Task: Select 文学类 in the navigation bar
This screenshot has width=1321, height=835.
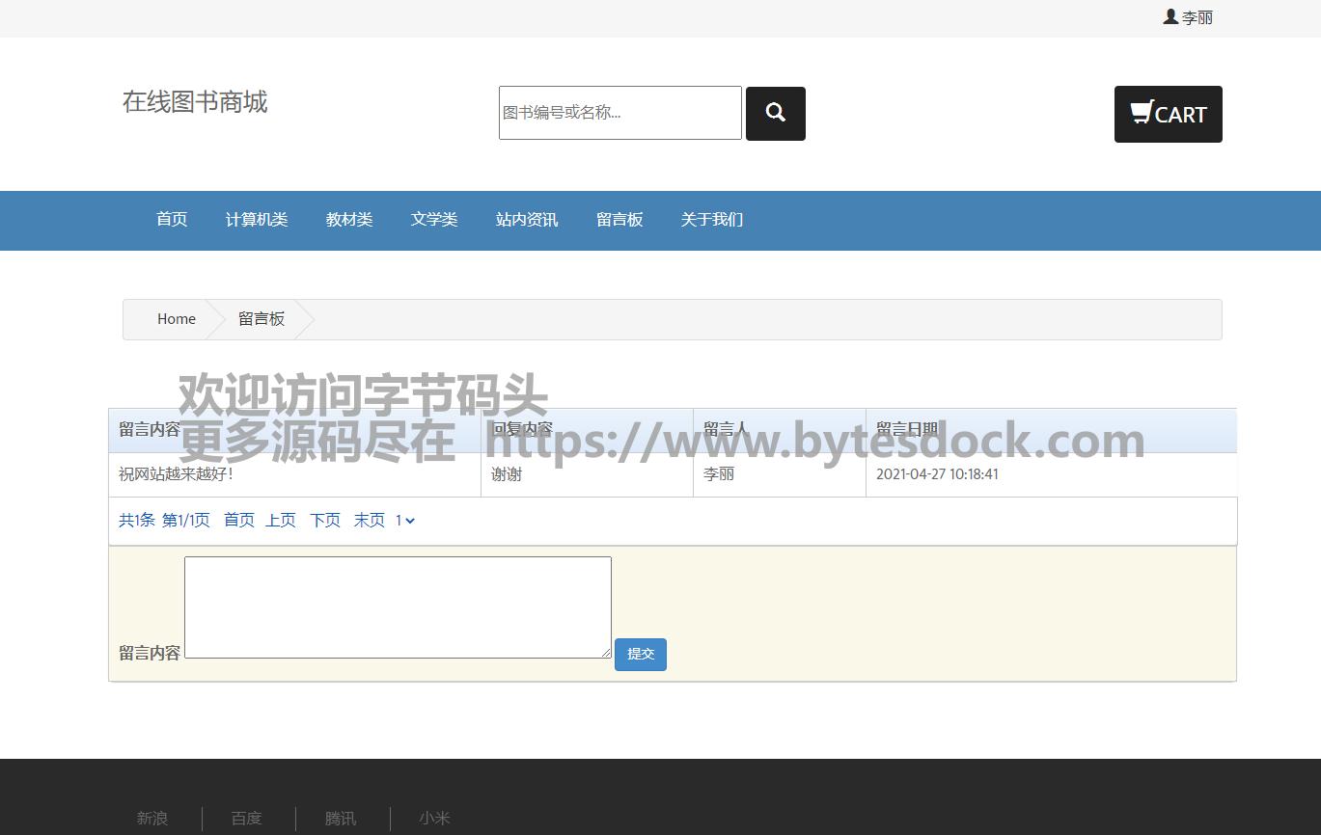Action: [434, 220]
